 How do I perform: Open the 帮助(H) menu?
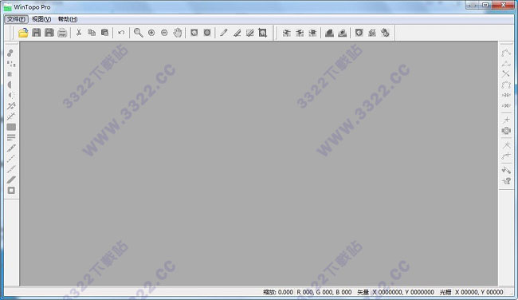click(68, 19)
